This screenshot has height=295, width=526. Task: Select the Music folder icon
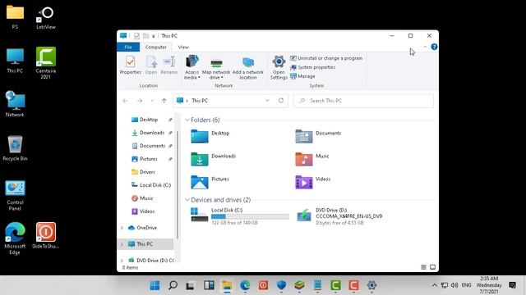click(x=304, y=159)
